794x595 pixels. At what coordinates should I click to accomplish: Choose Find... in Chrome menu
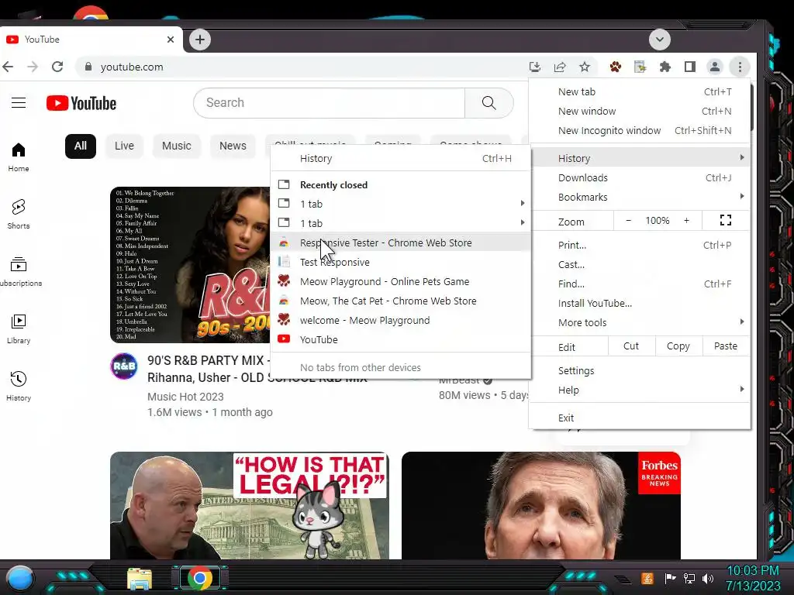coord(639,284)
